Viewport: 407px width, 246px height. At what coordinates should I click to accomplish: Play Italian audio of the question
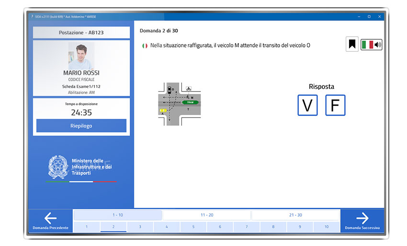point(372,45)
